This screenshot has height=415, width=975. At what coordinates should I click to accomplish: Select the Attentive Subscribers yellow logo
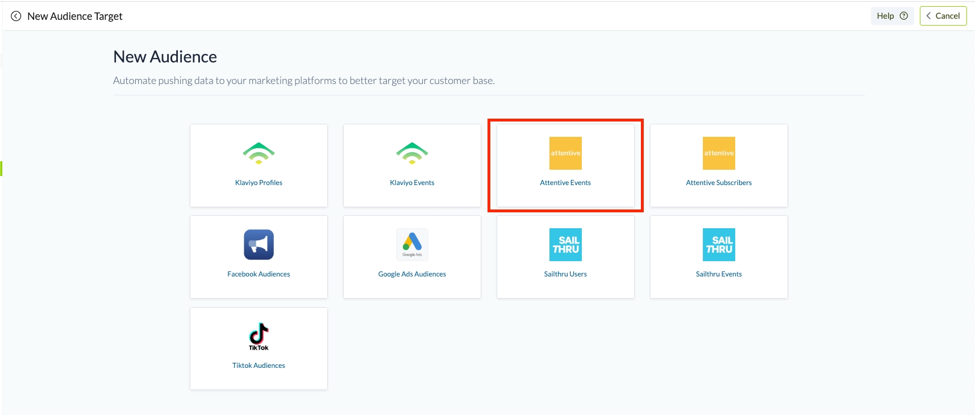click(x=719, y=153)
